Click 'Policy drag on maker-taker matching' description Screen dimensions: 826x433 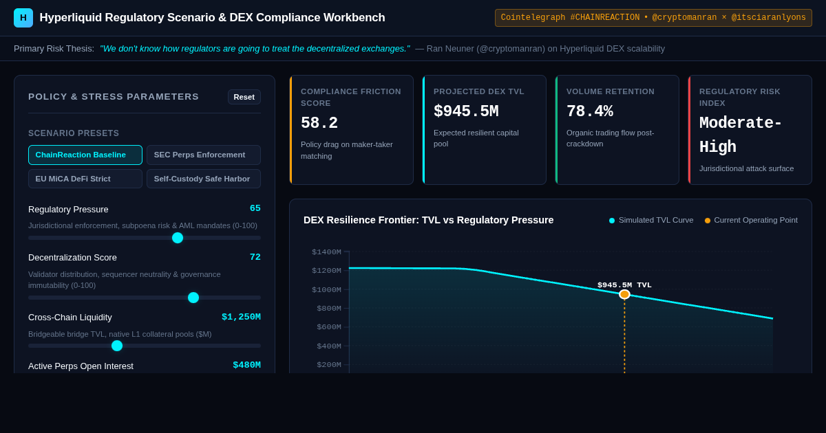(x=347, y=150)
